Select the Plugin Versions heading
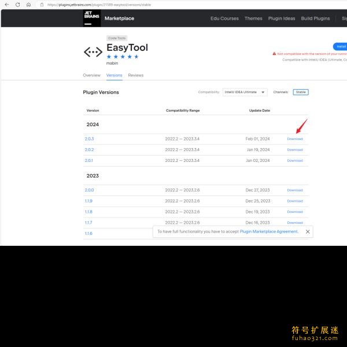Viewport: 347px width, 347px height. pos(101,93)
